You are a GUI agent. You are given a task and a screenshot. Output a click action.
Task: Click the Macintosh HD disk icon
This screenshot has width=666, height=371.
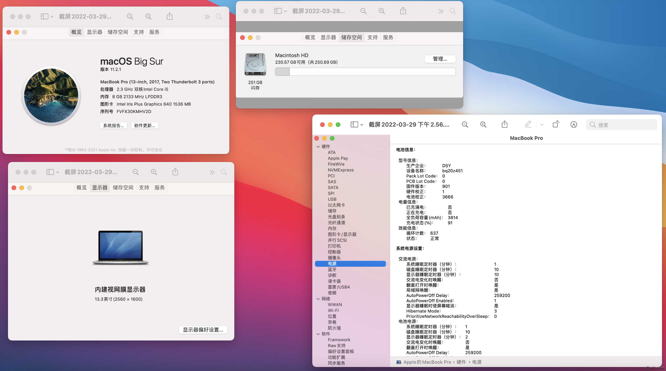click(x=255, y=64)
